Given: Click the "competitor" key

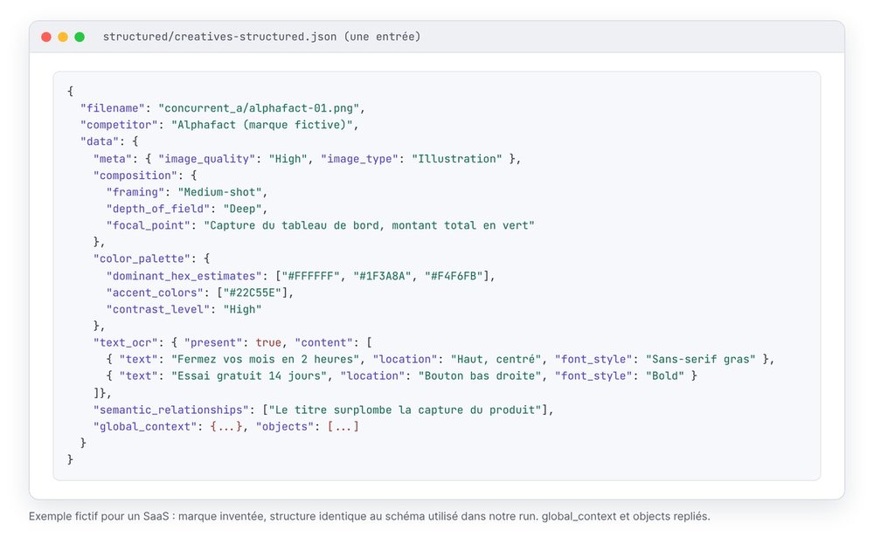Looking at the screenshot, I should (x=119, y=125).
